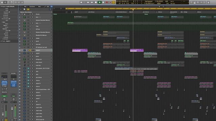Click the red Record button
This screenshot has height=121, width=216.
pyautogui.click(x=107, y=2)
